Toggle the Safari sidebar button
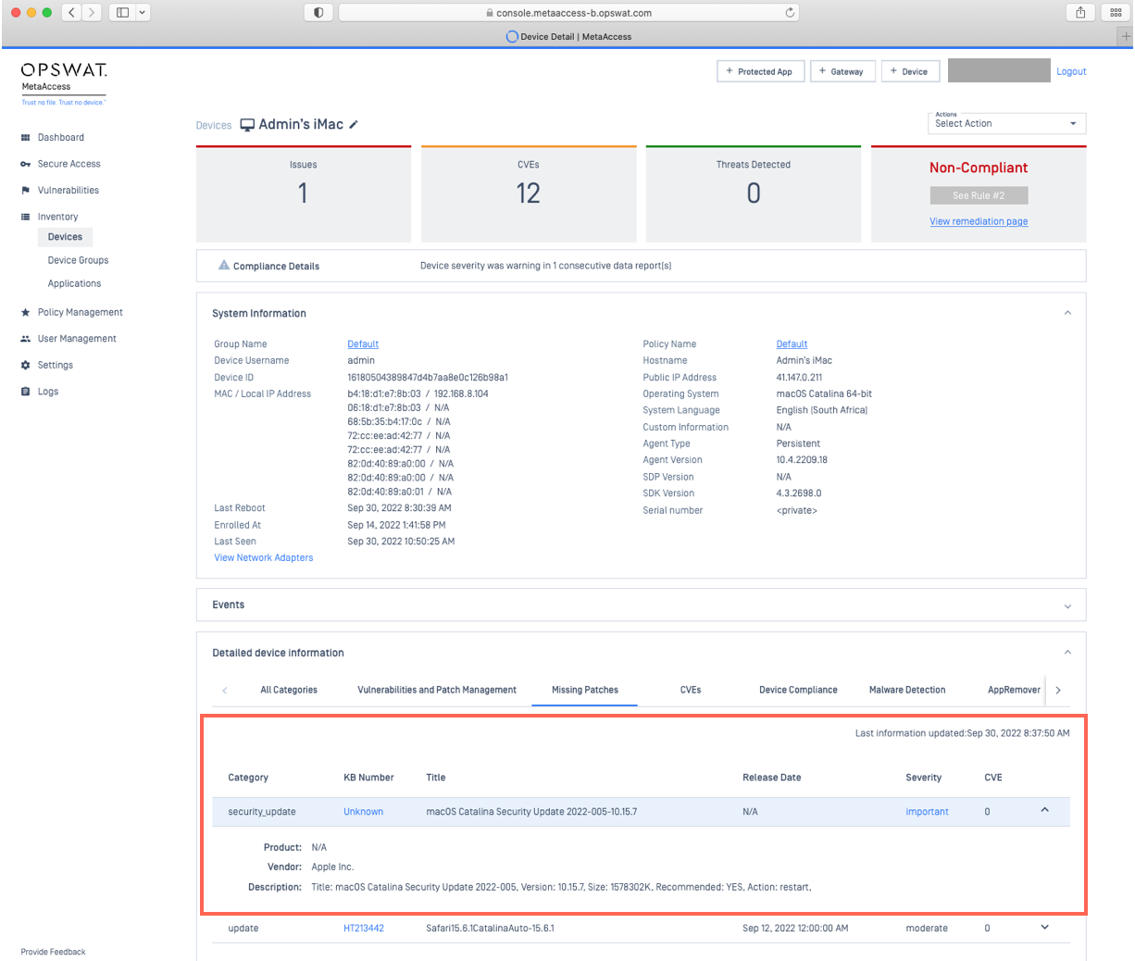The height and width of the screenshot is (961, 1135). (x=122, y=13)
